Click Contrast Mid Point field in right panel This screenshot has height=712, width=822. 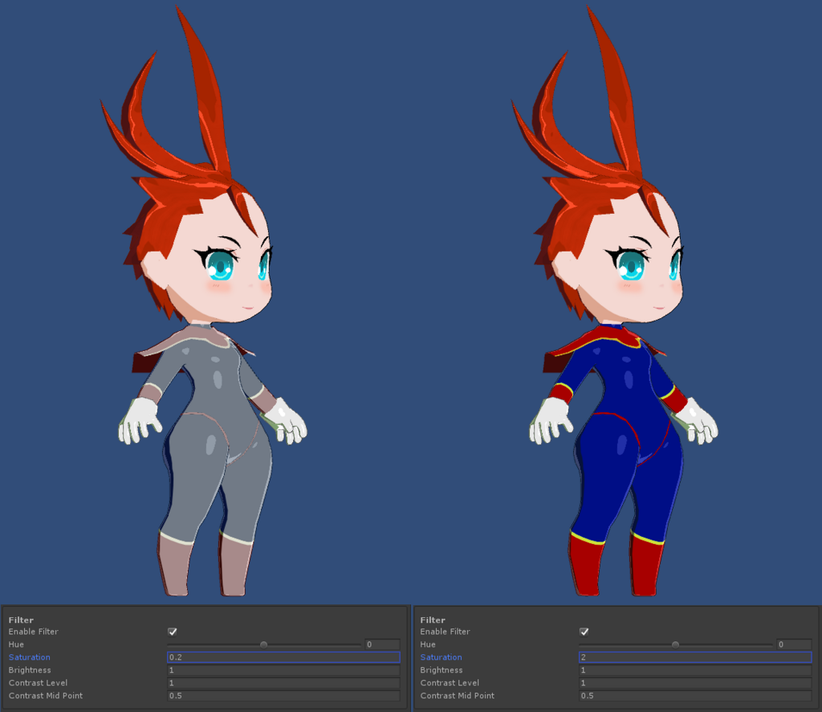tap(695, 696)
